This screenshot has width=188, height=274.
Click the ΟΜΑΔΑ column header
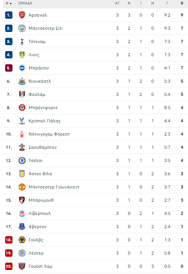[25, 3]
